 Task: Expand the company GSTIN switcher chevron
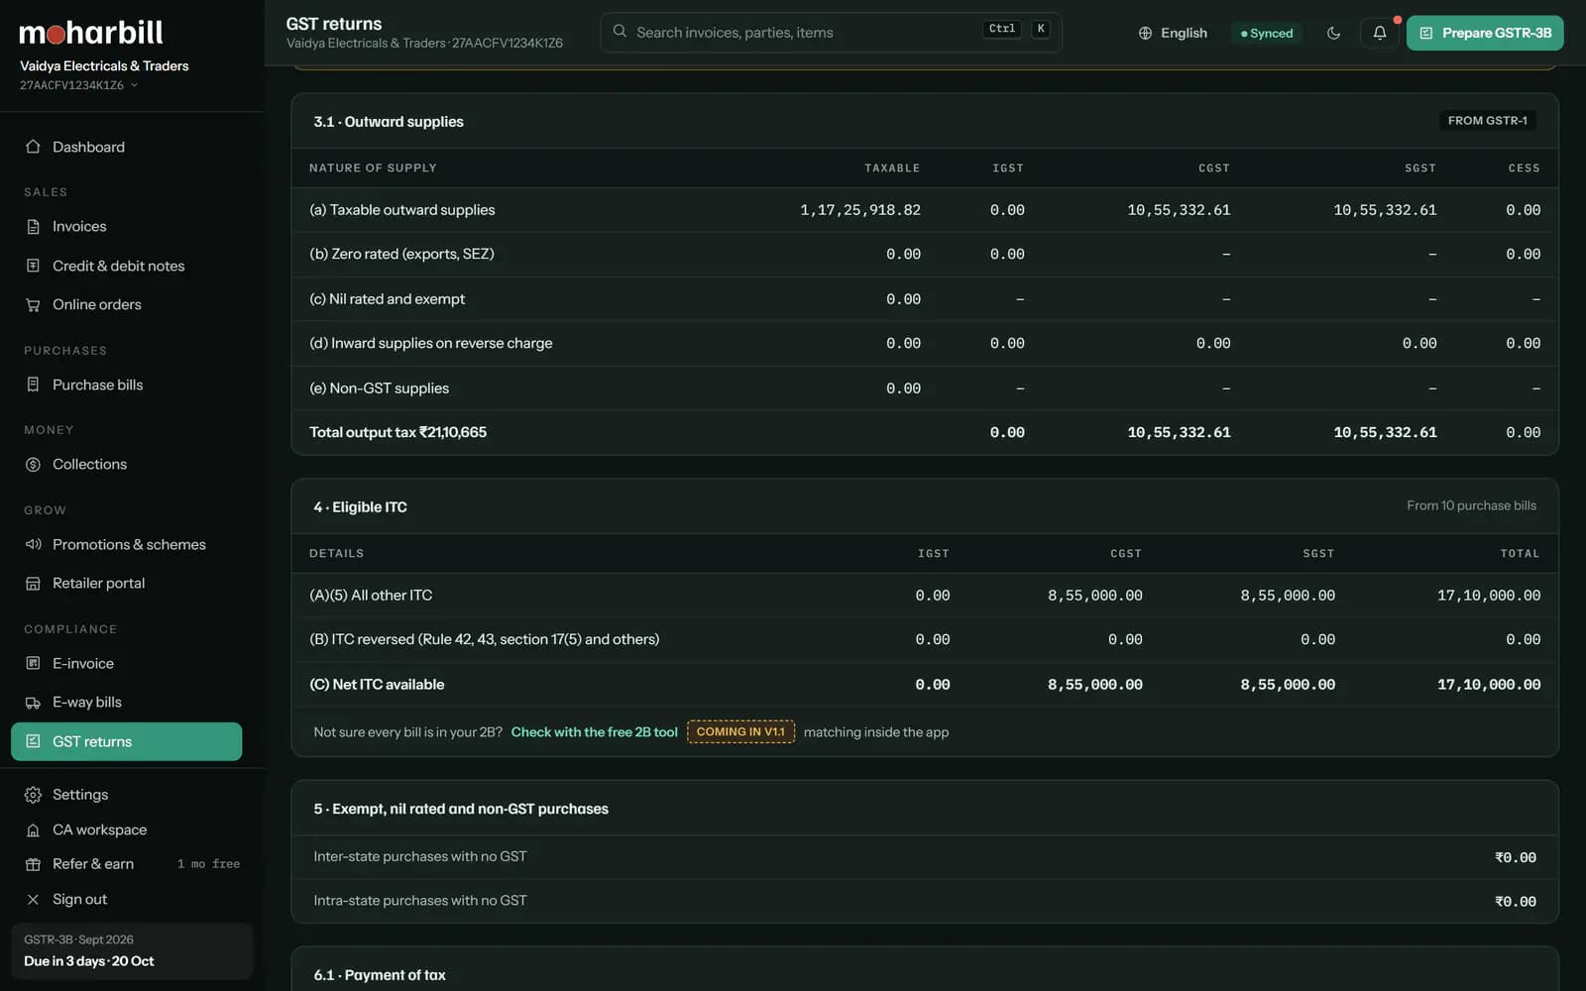coord(134,85)
